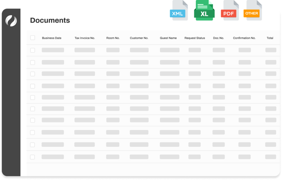This screenshot has width=282, height=180.
Task: Toggle the select-all checkbox in table header
Action: [x=32, y=38]
